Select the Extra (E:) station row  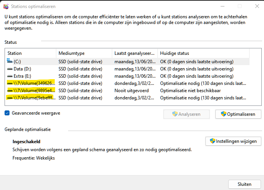pyautogui.click(x=127, y=76)
